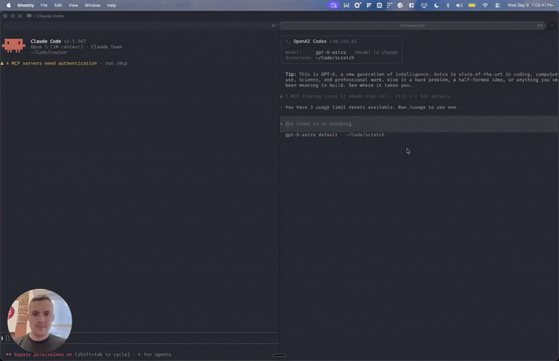
Task: Click the F-shaped blocks menu bar icon
Action: click(368, 5)
